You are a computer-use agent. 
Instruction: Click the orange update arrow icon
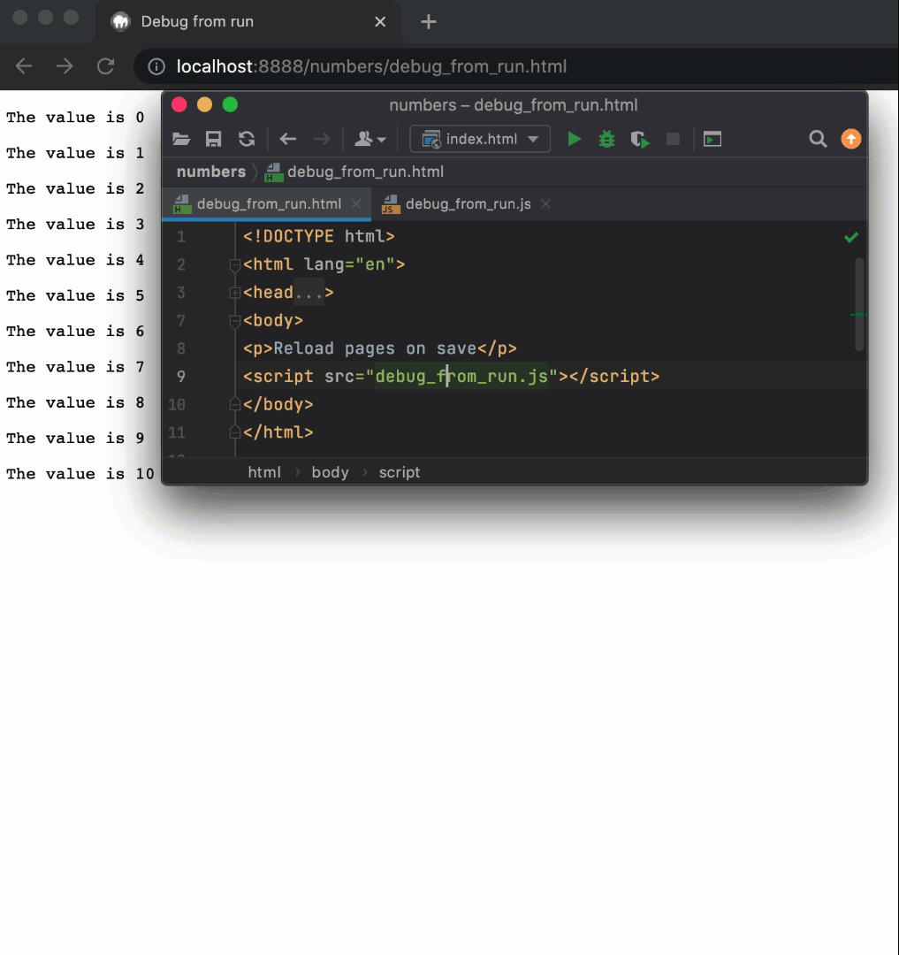pos(850,139)
